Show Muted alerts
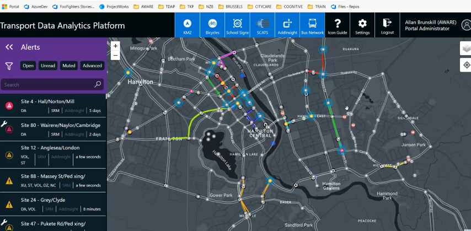Image resolution: width=471 pixels, height=231 pixels. [69, 66]
